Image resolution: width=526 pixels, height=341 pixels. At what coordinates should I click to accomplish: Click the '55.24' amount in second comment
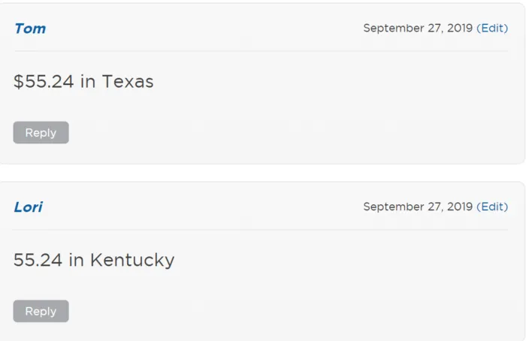tap(38, 261)
